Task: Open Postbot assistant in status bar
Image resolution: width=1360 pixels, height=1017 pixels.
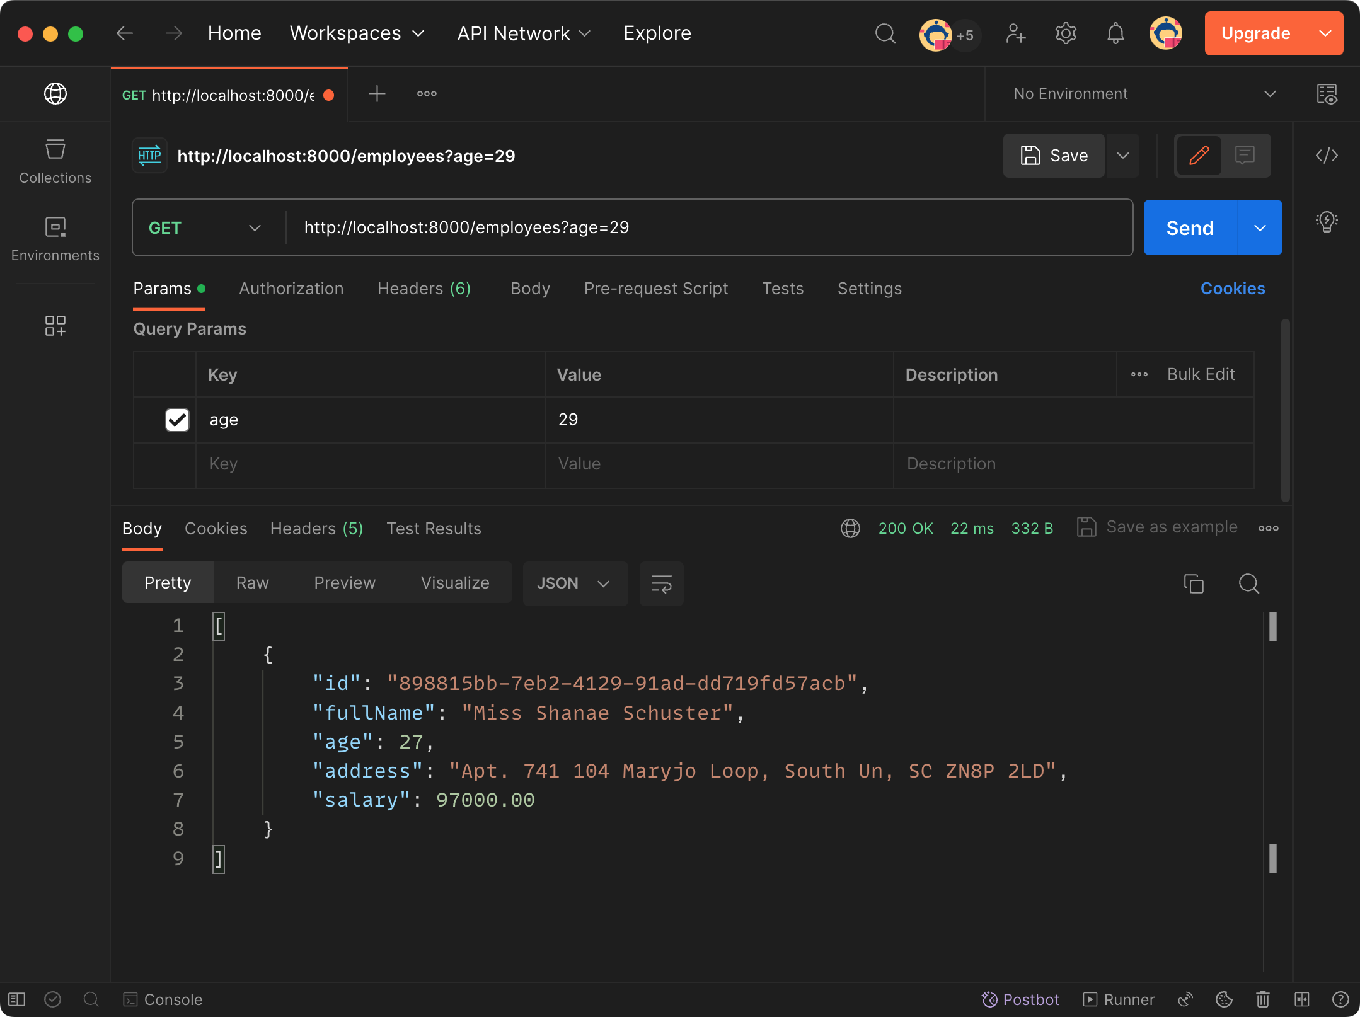Action: (x=1021, y=999)
